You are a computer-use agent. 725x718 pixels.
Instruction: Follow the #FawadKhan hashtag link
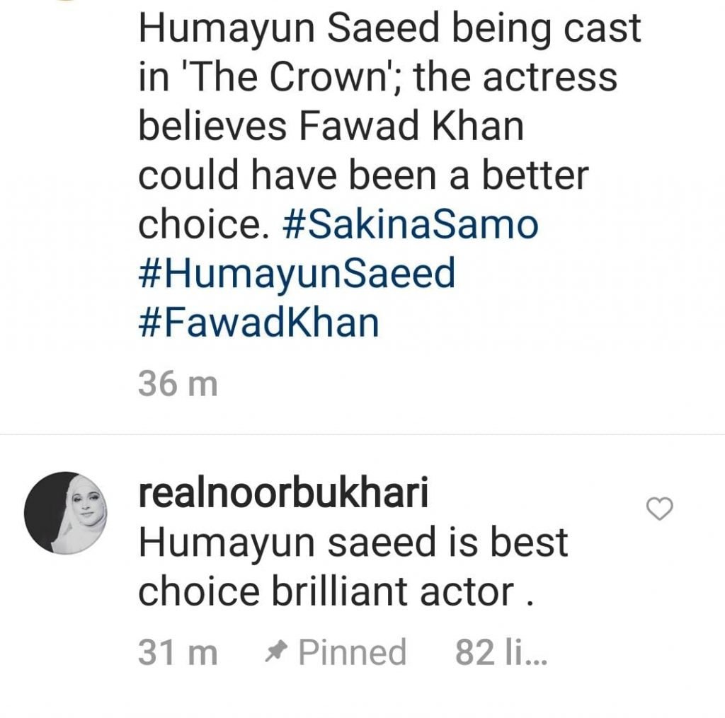(258, 323)
